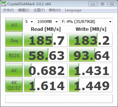Run the 4K QD32 test
This screenshot has width=118, height=107.
tap(14, 85)
